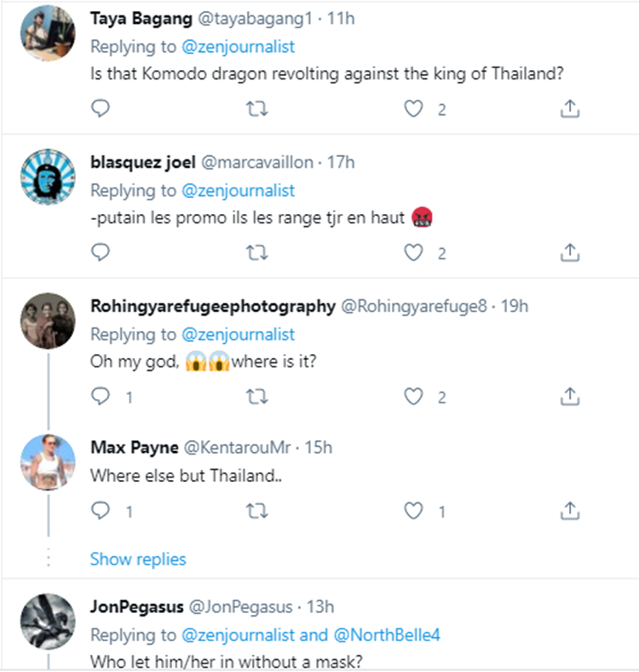The image size is (639, 672).
Task: Share Rohingyarefugeephotography's tweet
Action: [570, 397]
